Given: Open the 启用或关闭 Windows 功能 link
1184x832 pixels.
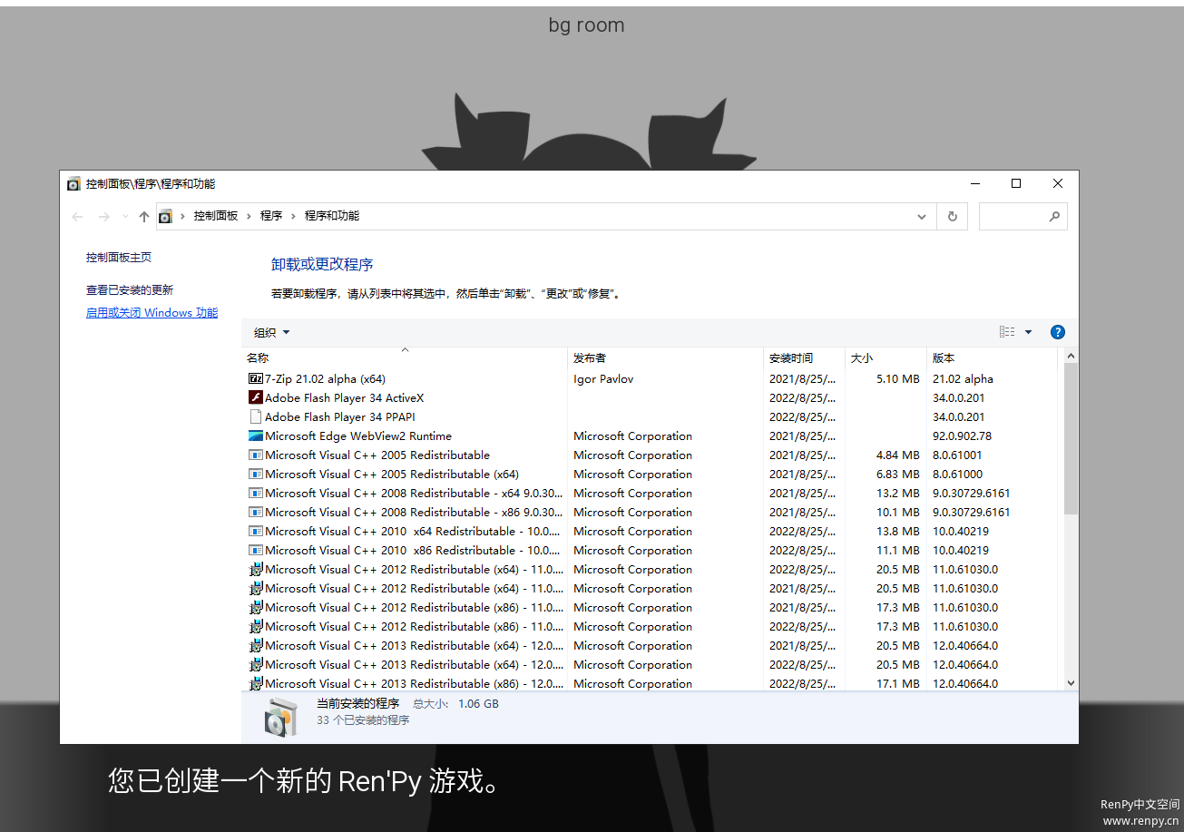Looking at the screenshot, I should (x=152, y=313).
